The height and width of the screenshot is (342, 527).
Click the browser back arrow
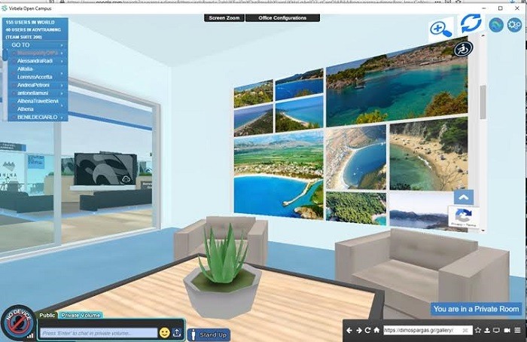click(x=349, y=331)
